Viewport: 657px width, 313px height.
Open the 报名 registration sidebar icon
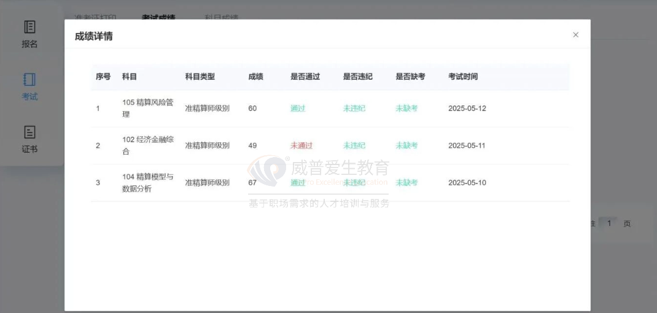[x=29, y=33]
